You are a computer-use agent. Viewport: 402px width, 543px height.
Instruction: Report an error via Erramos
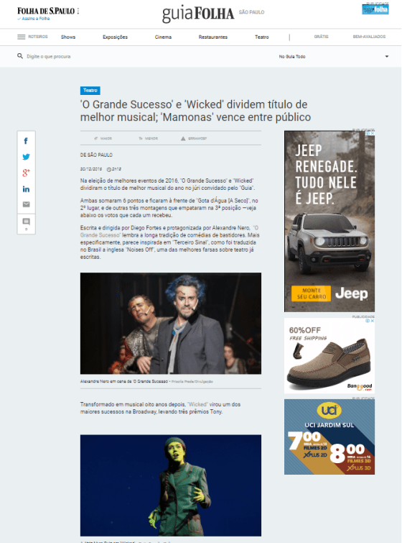coord(194,138)
